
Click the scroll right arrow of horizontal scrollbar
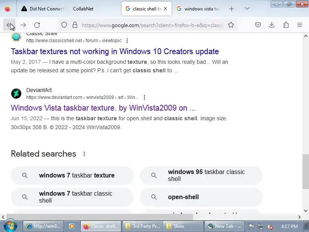299,217
